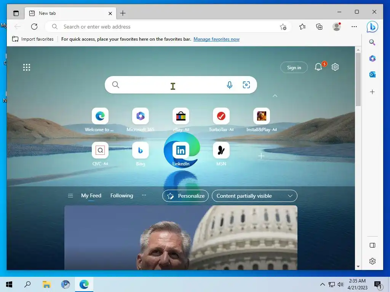Open the Capitol news story thumbnail

pos(181,238)
